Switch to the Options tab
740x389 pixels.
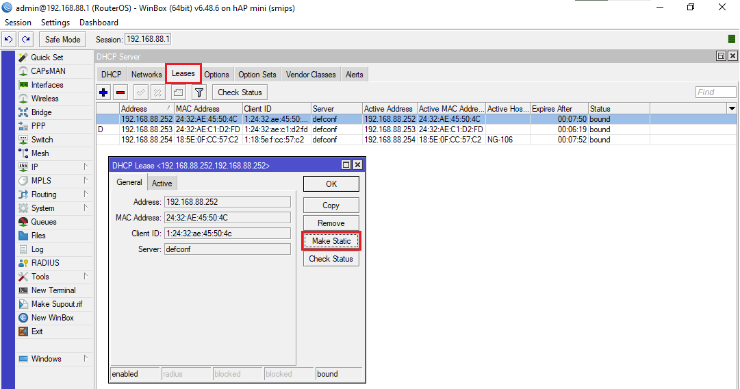(x=216, y=75)
